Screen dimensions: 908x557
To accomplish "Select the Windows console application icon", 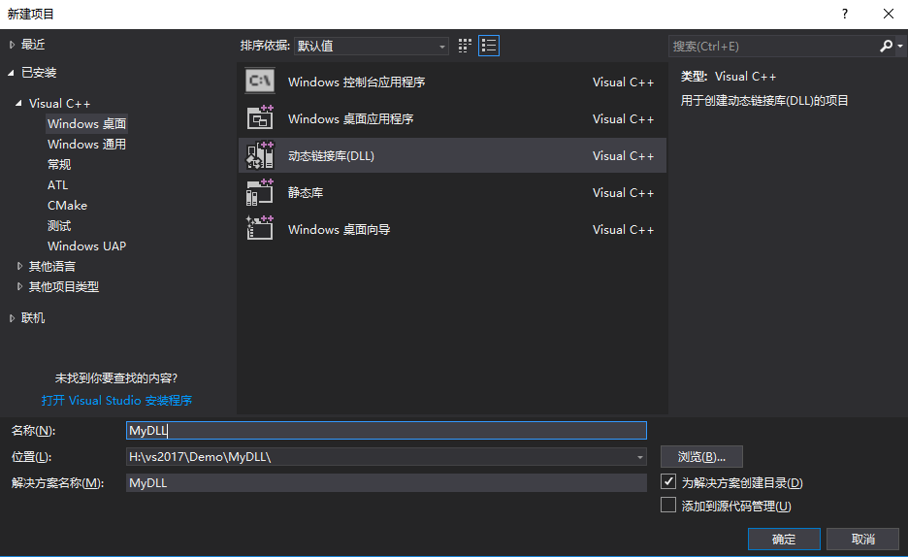I will [259, 82].
